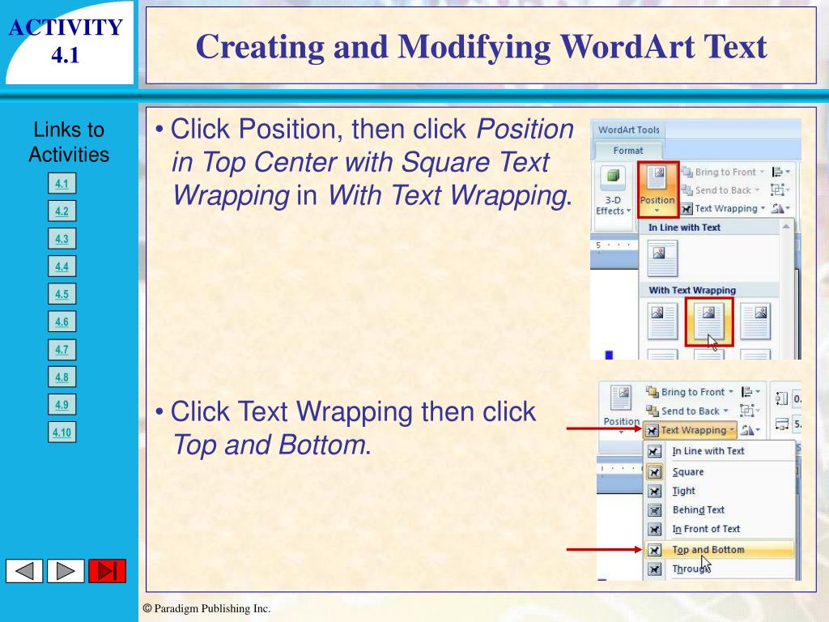
Task: Open Bring to Front in lower ribbon
Action: 690,392
